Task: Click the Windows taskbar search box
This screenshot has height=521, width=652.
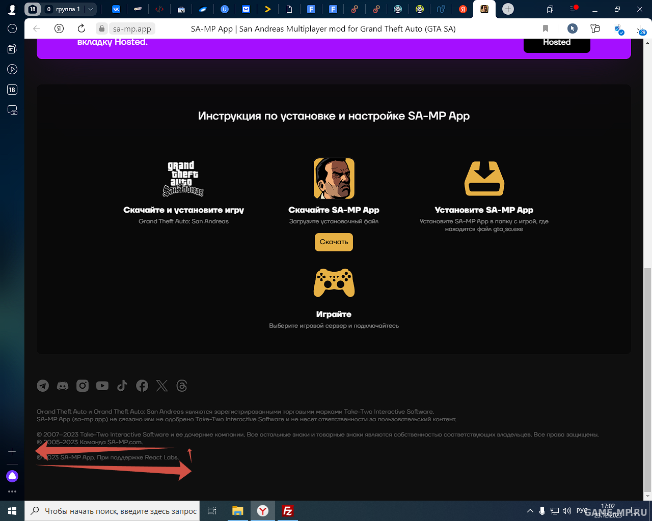Action: tap(113, 511)
